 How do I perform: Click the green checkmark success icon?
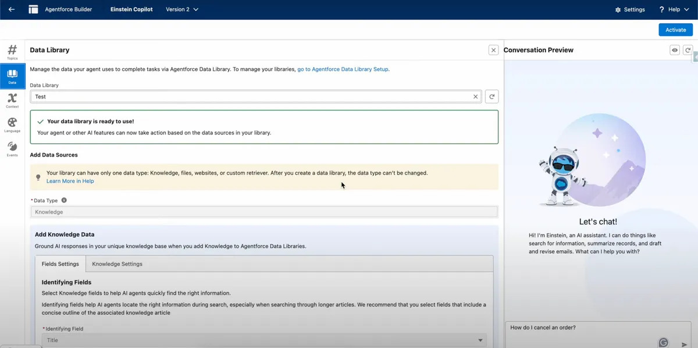40,122
